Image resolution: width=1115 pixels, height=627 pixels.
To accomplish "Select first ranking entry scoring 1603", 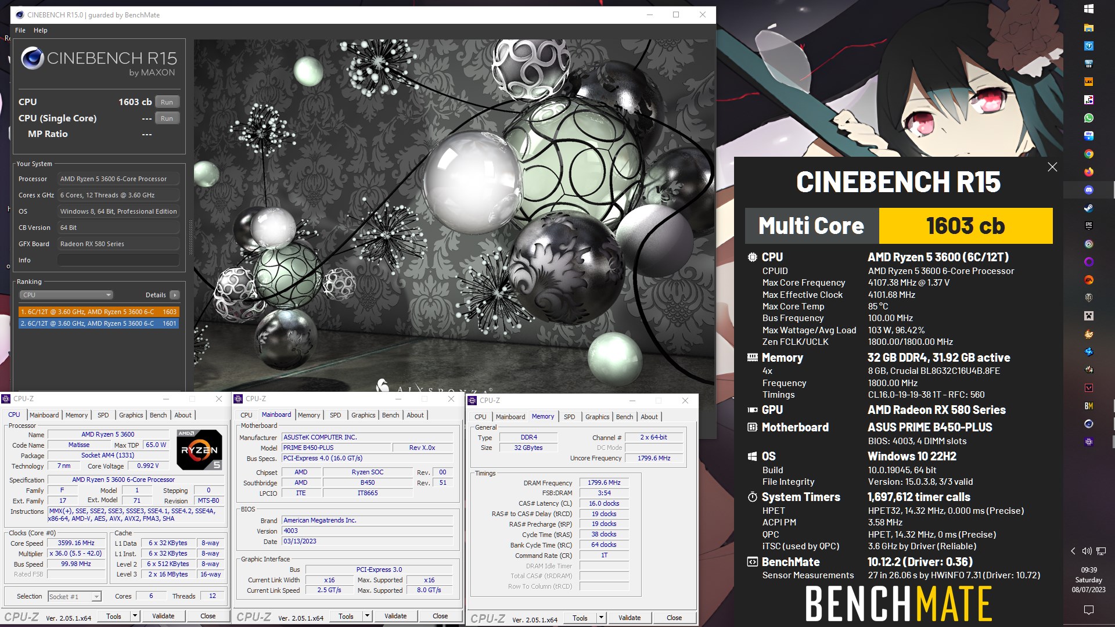I will [x=99, y=312].
